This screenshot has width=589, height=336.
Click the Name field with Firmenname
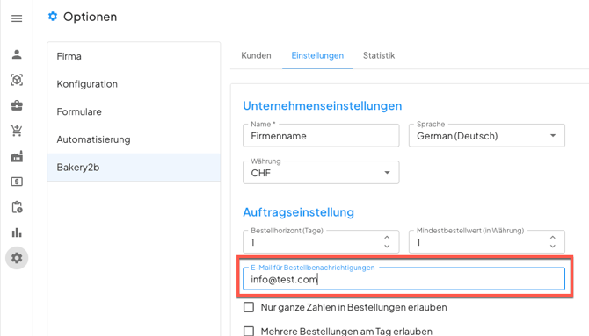pyautogui.click(x=321, y=136)
